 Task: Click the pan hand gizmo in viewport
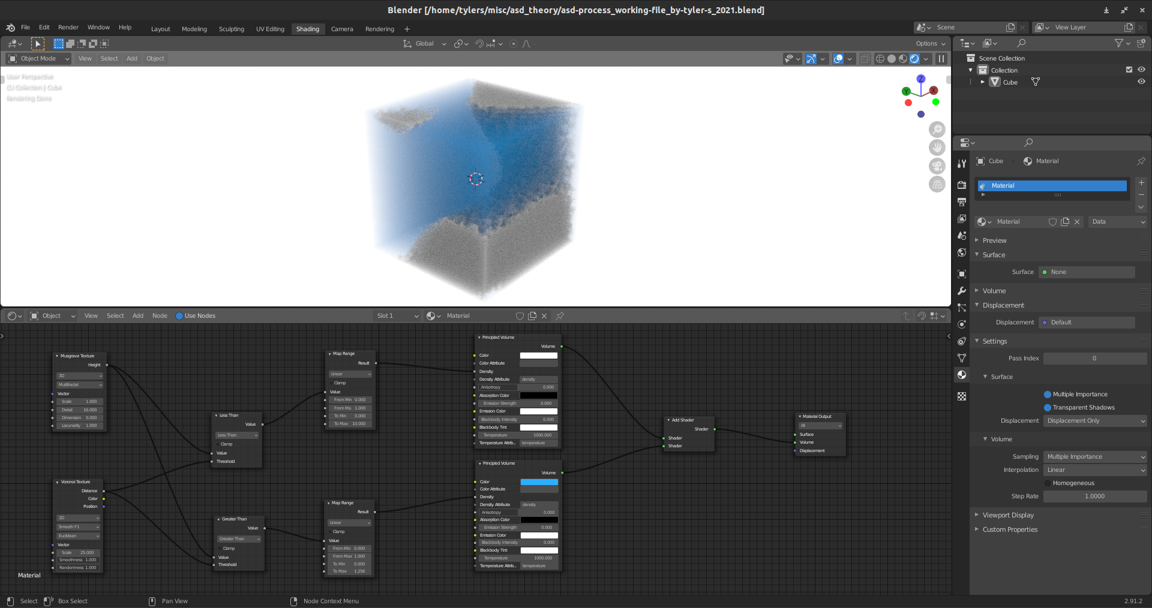click(x=937, y=148)
